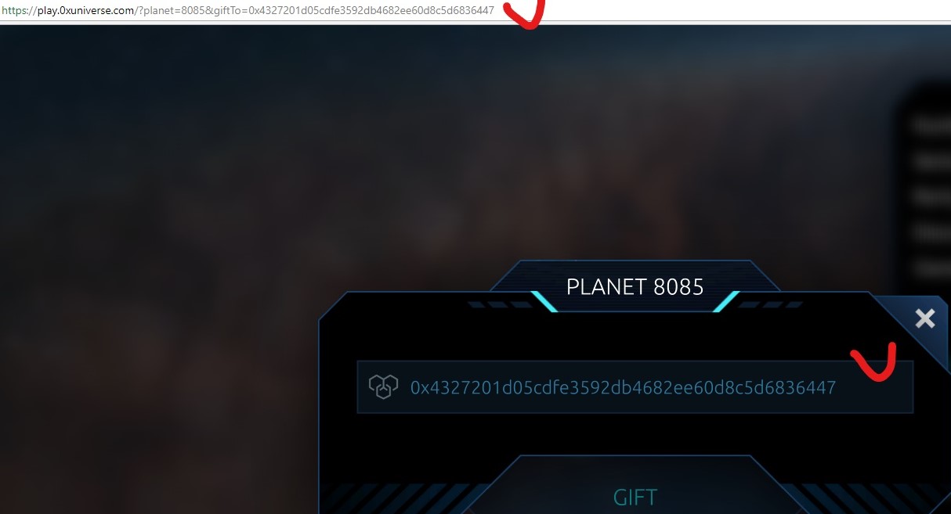Click the play.0xuniverse.com domain in URL
Image resolution: width=951 pixels, height=514 pixels.
[x=85, y=10]
